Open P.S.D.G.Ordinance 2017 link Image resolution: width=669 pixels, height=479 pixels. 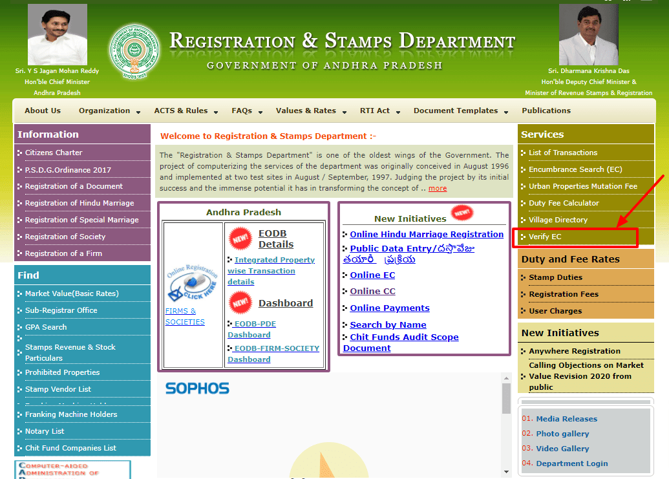point(68,170)
